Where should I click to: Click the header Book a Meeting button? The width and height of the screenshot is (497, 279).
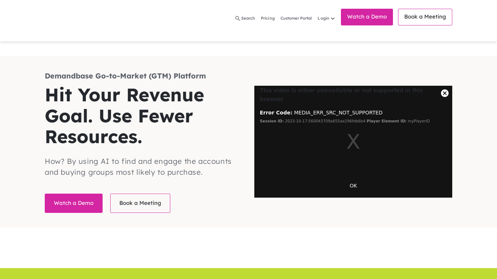pos(425,17)
